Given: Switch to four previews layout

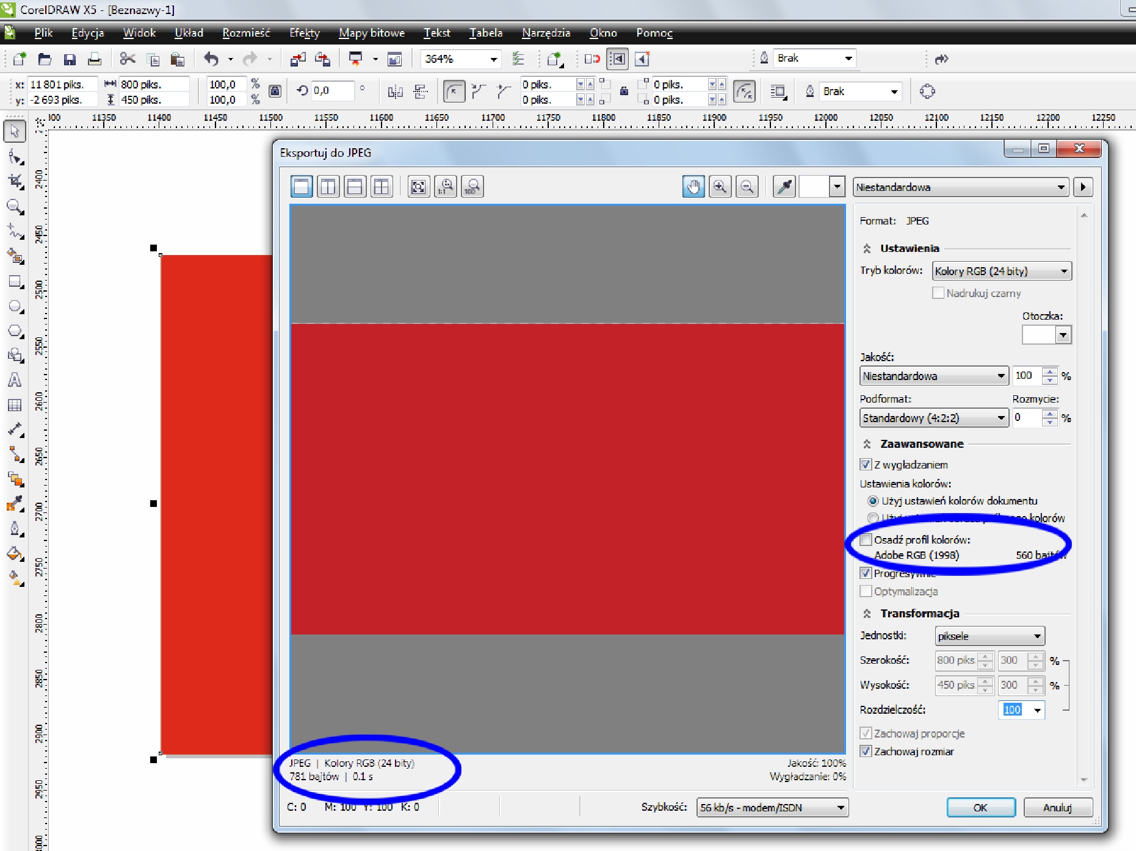Looking at the screenshot, I should point(382,187).
